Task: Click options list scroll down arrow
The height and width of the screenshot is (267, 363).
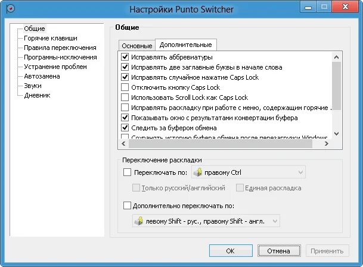Action: click(x=337, y=134)
